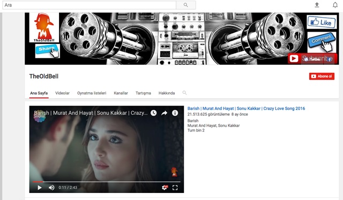Enter fullscreen mode
This screenshot has height=200, width=343.
click(x=175, y=188)
